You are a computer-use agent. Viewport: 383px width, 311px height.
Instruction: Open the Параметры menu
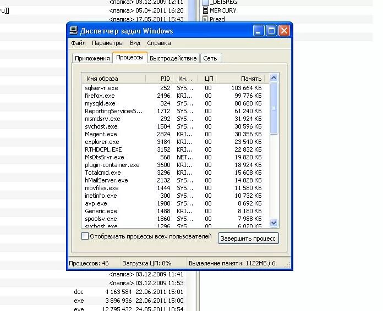[x=108, y=43]
